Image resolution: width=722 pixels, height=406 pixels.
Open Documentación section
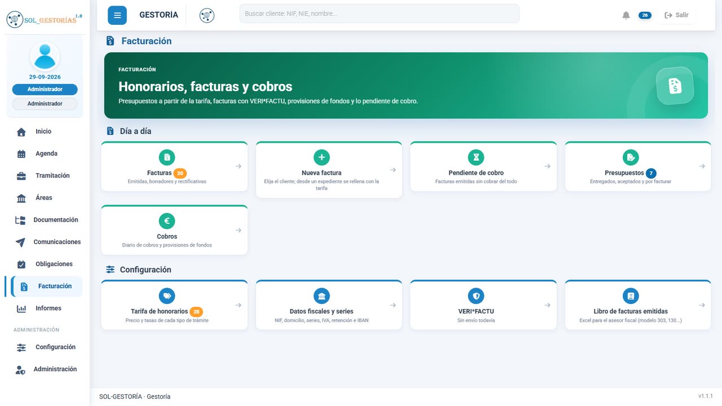coord(45,220)
